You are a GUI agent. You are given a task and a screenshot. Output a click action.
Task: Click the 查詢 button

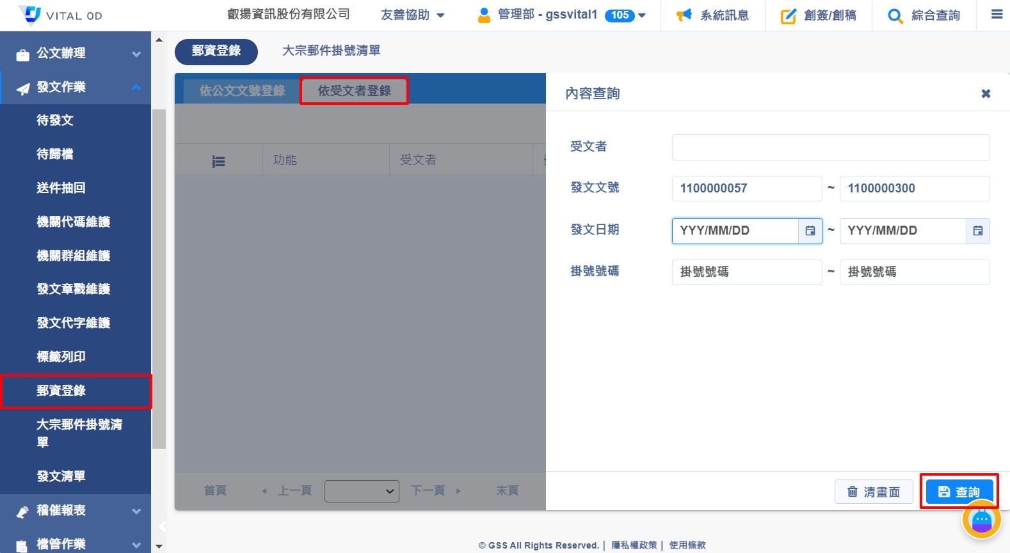[959, 492]
